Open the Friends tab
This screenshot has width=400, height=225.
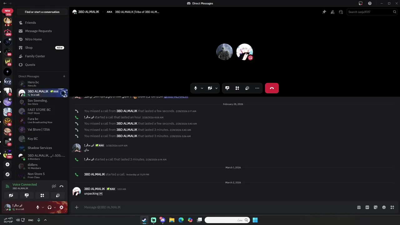click(x=42, y=22)
